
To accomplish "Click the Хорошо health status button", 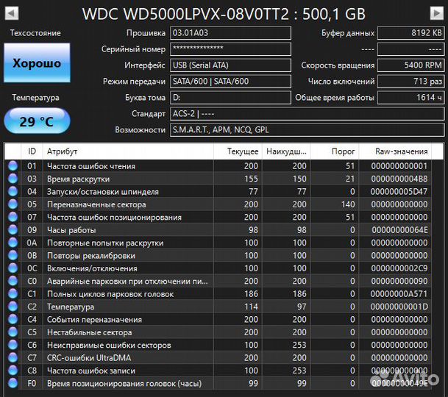I will coord(37,62).
